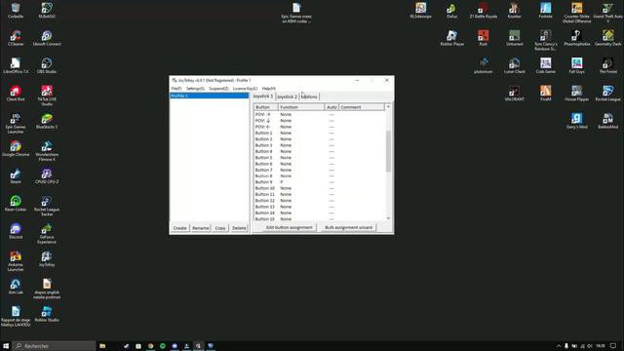This screenshot has height=351, width=624.
Task: Select the Button 5 row
Action: pyautogui.click(x=320, y=158)
